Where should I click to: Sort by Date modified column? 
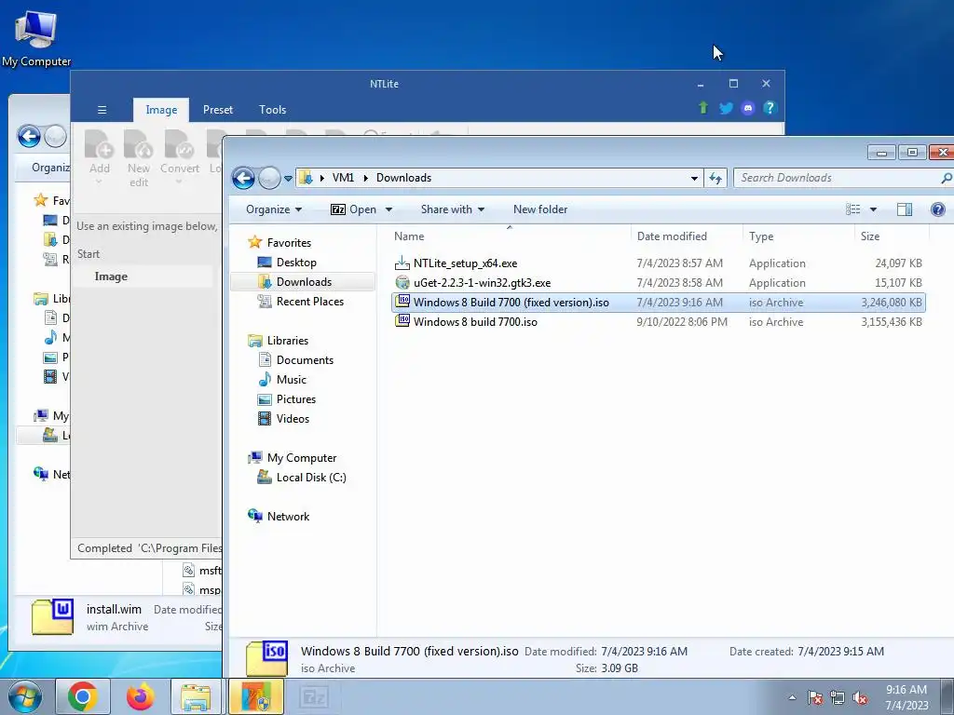pyautogui.click(x=687, y=236)
